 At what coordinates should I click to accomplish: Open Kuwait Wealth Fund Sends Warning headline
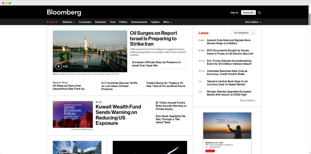[118, 115]
